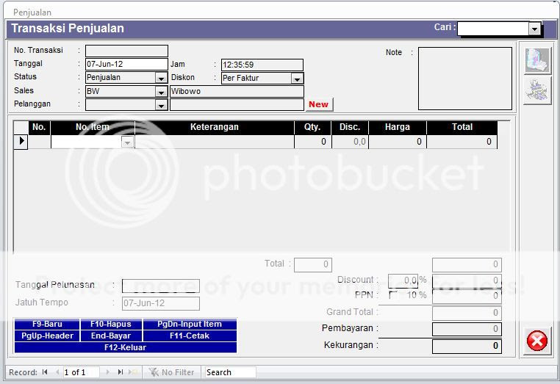The width and height of the screenshot is (560, 384).
Task: Click the Total column header
Action: 462,128
